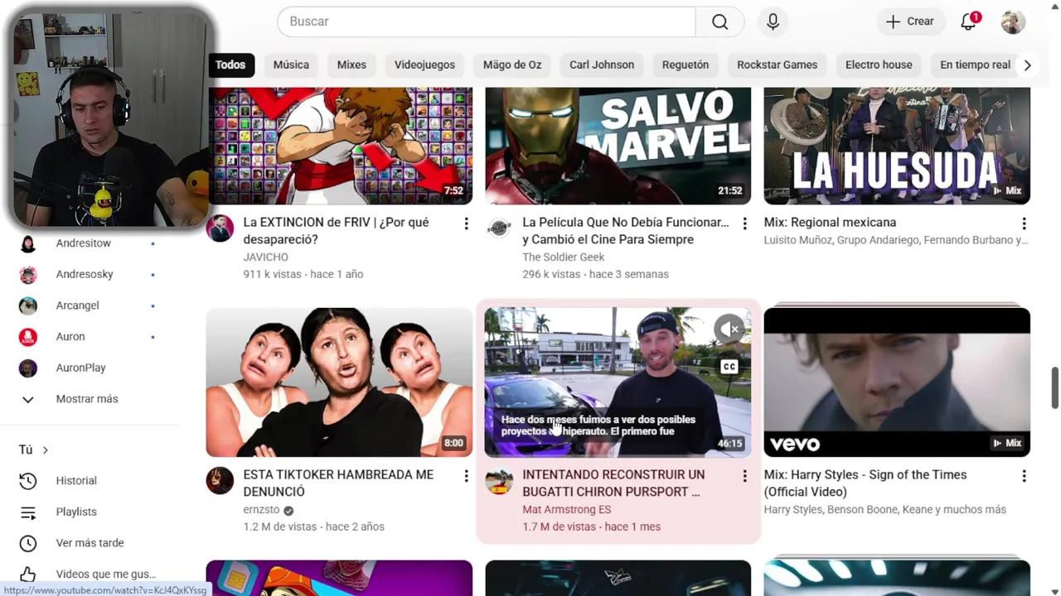Select the Todos filter chip

pos(230,65)
